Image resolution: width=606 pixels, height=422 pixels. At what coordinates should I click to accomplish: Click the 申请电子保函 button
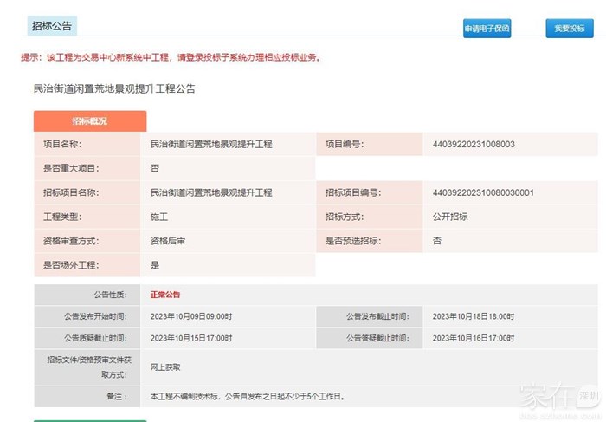coord(487,28)
